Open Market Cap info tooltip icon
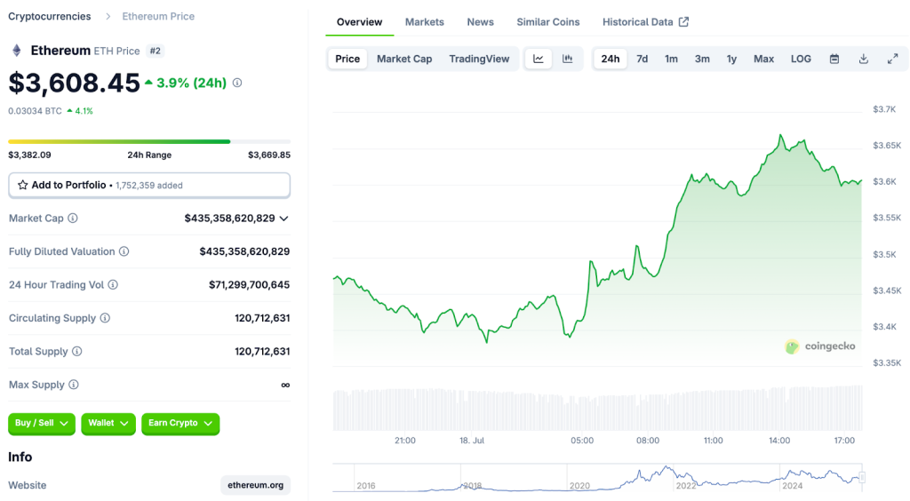 pos(73,218)
